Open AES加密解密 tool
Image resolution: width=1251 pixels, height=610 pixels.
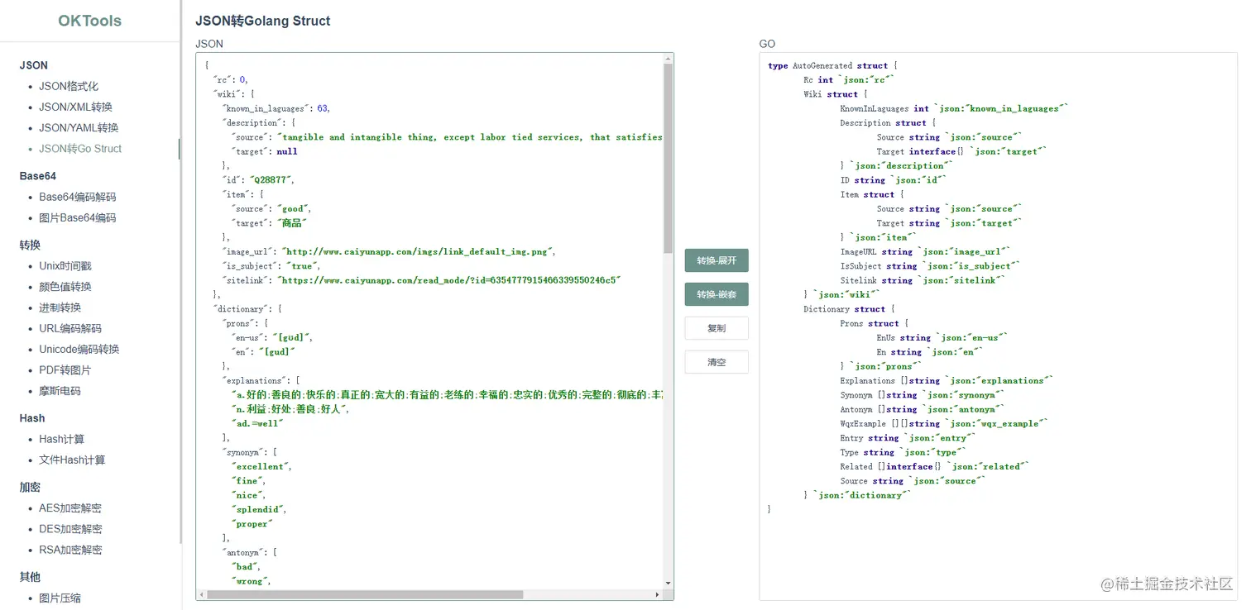[70, 508]
